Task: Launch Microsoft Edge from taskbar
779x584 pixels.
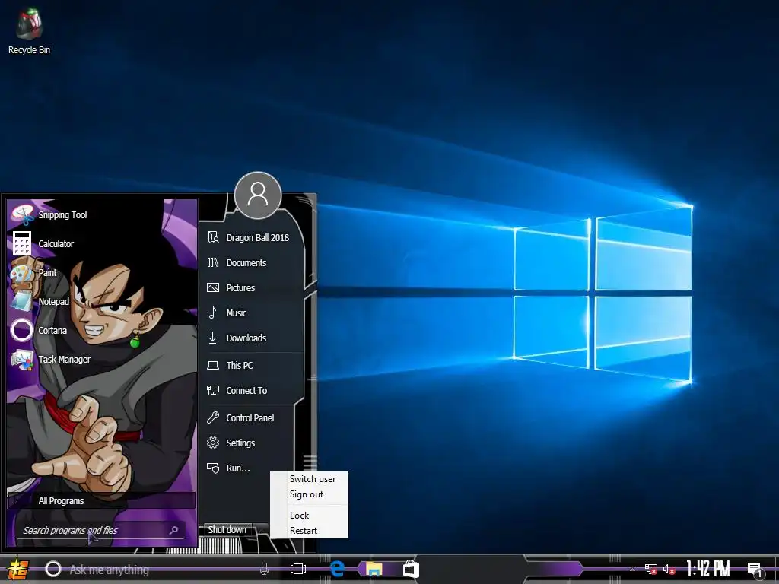Action: 337,569
